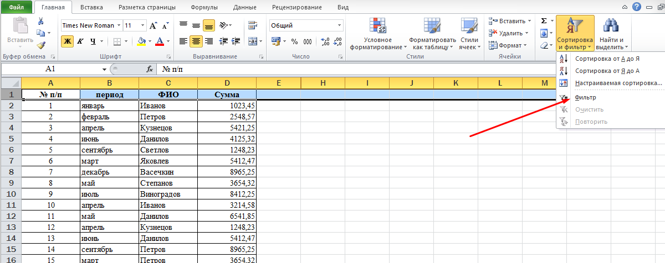This screenshot has height=263, width=665.
Task: Click the Удалить cells button
Action: point(508,33)
